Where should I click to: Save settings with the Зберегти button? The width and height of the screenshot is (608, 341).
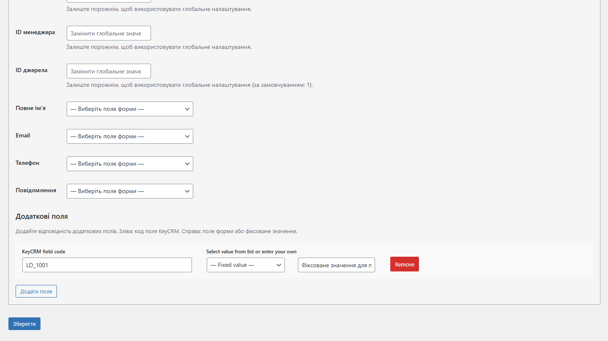24,324
